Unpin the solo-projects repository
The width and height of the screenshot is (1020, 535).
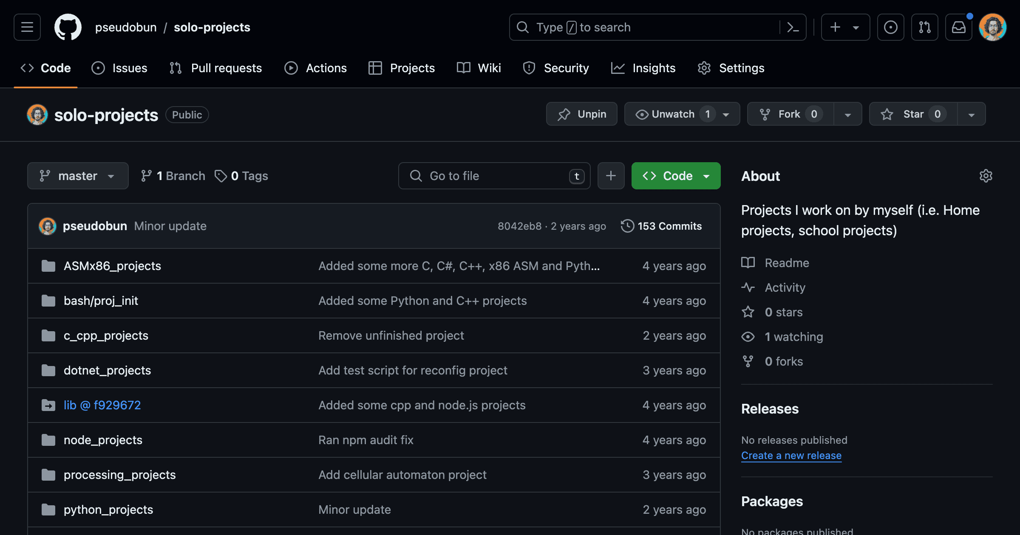(x=581, y=114)
